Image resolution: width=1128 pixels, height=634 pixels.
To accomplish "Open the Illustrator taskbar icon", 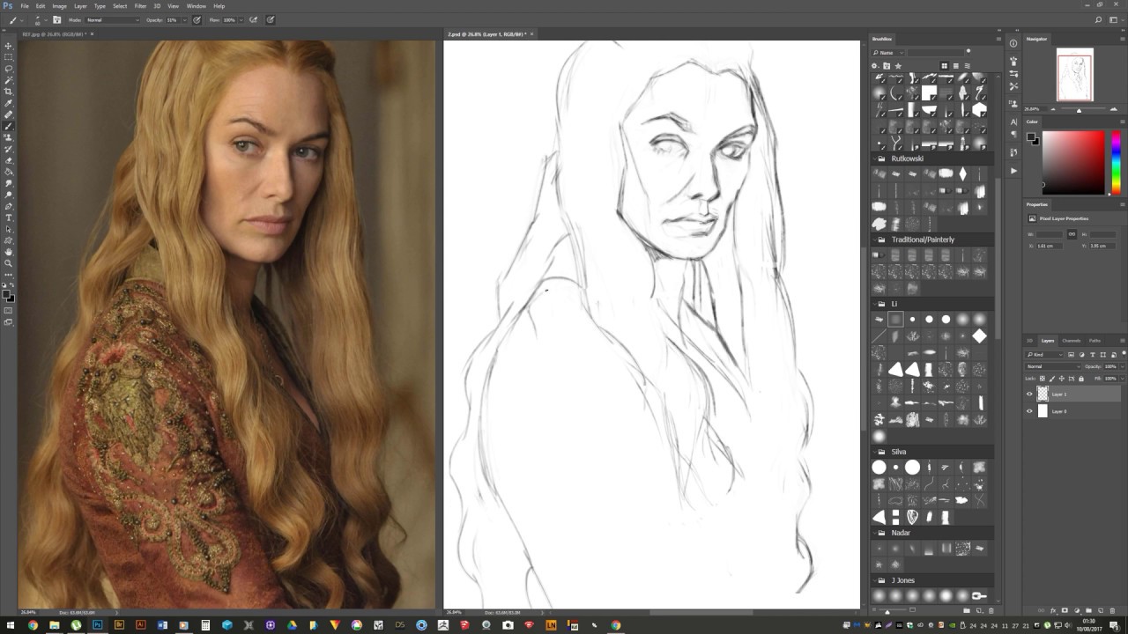I will click(140, 625).
